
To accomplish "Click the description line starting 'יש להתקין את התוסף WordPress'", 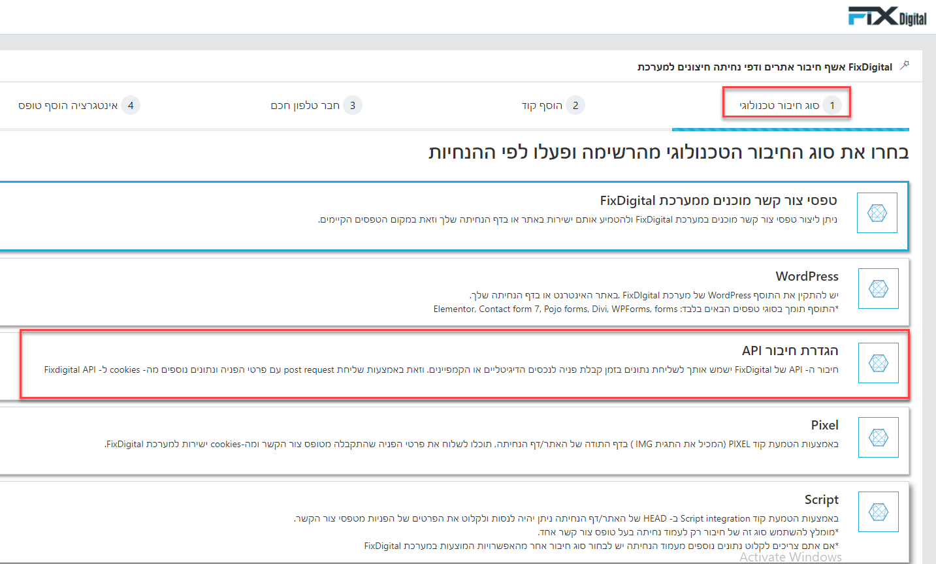I will [654, 295].
